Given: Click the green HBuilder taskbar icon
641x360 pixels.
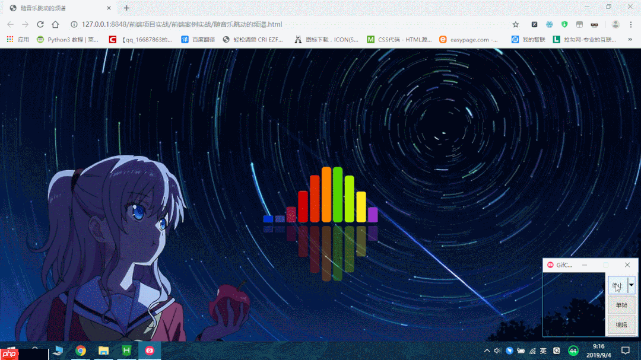Looking at the screenshot, I should [x=126, y=350].
